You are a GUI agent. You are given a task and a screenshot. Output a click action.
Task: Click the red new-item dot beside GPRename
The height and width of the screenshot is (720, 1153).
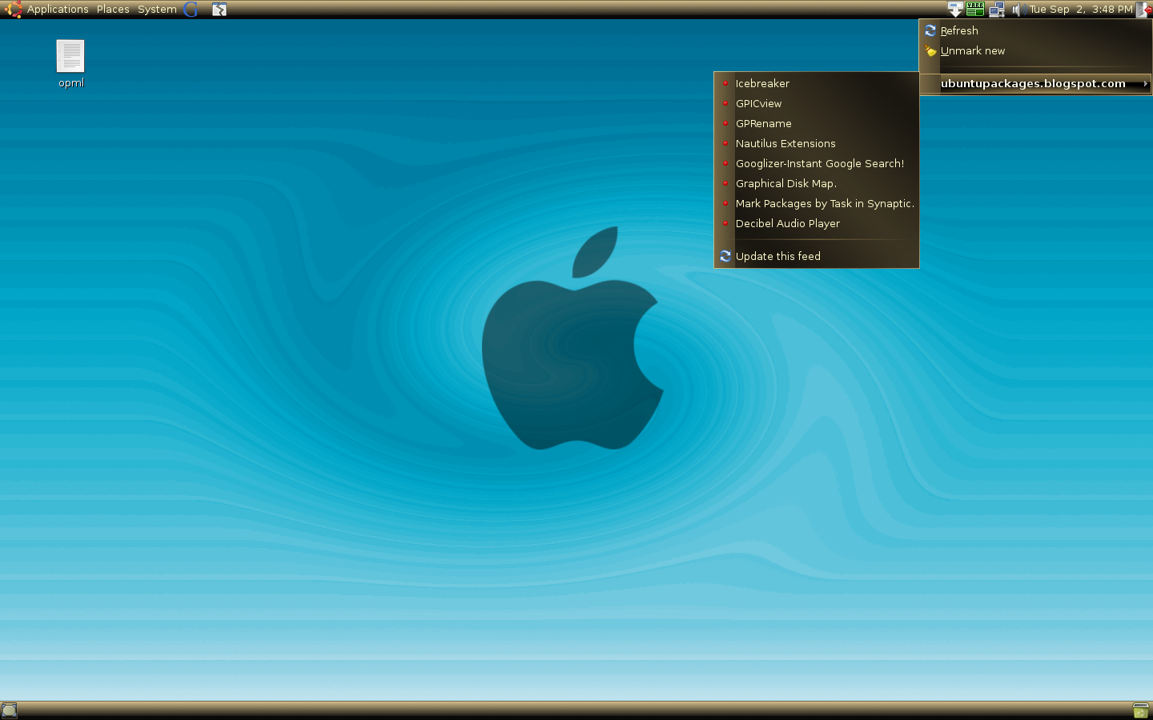pyautogui.click(x=725, y=123)
